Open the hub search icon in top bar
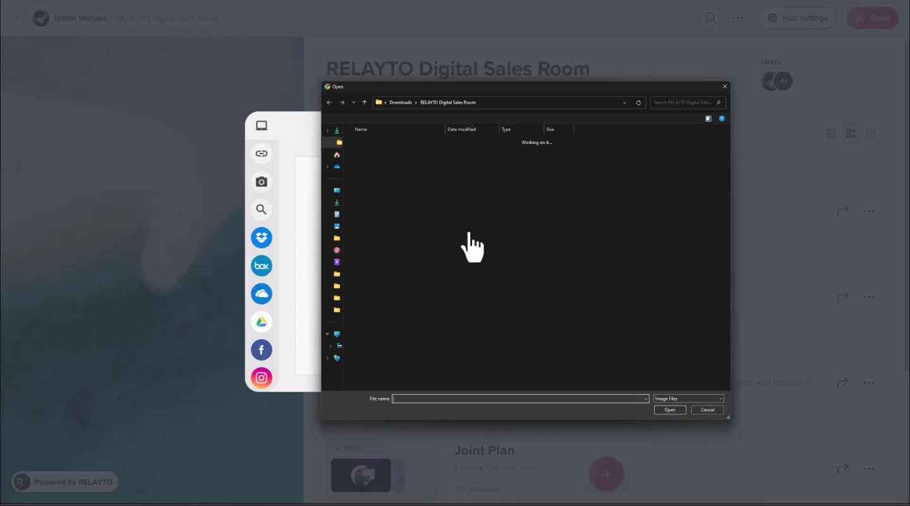This screenshot has width=910, height=506. [x=711, y=18]
